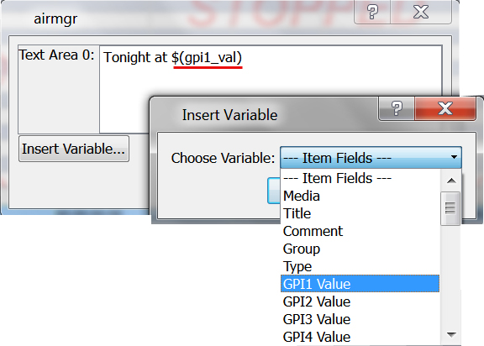Click the dropdown list scrollbar thumb

coord(450,208)
